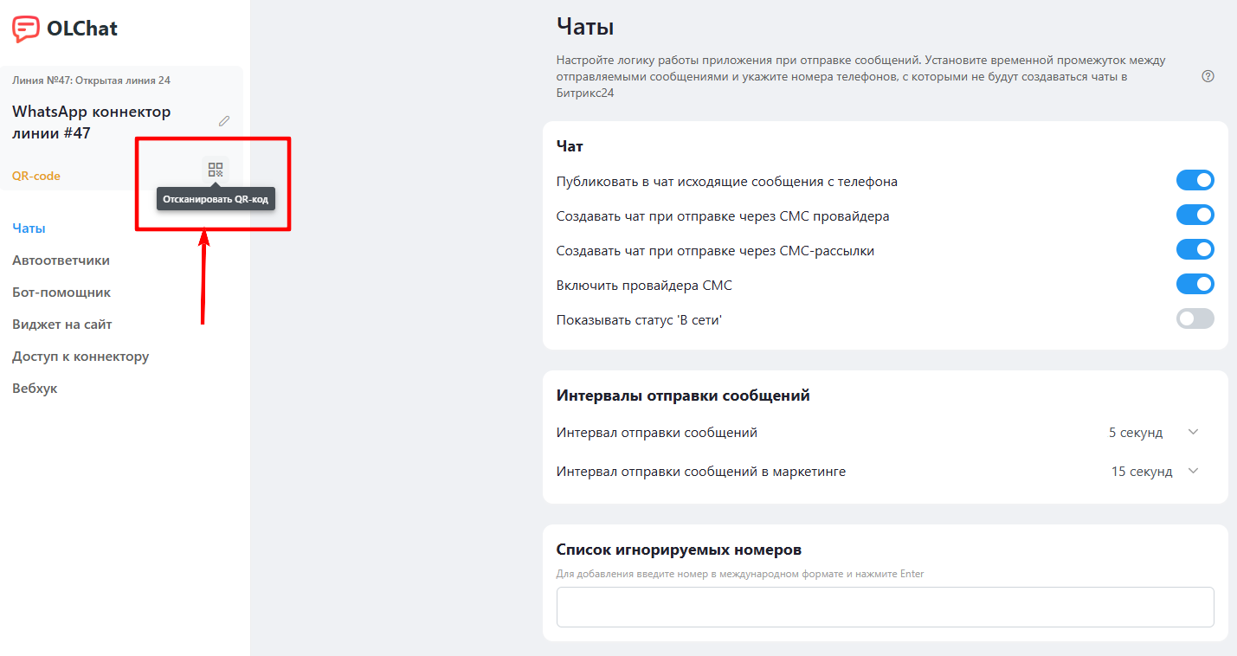Switch off the SMS provider toggle
The height and width of the screenshot is (656, 1237).
1195,284
